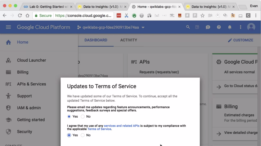
Task: Open Cloud Launcher in sidebar
Action: [x=31, y=60]
